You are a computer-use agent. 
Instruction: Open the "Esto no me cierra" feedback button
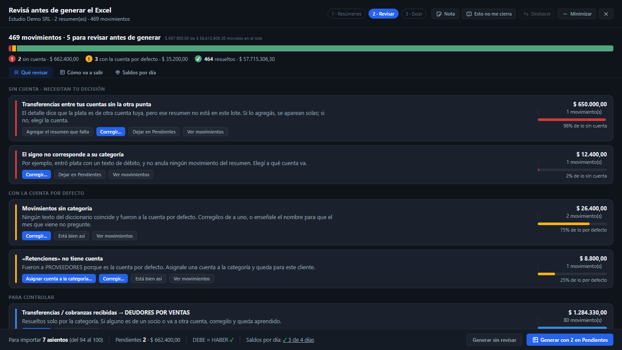pos(489,14)
